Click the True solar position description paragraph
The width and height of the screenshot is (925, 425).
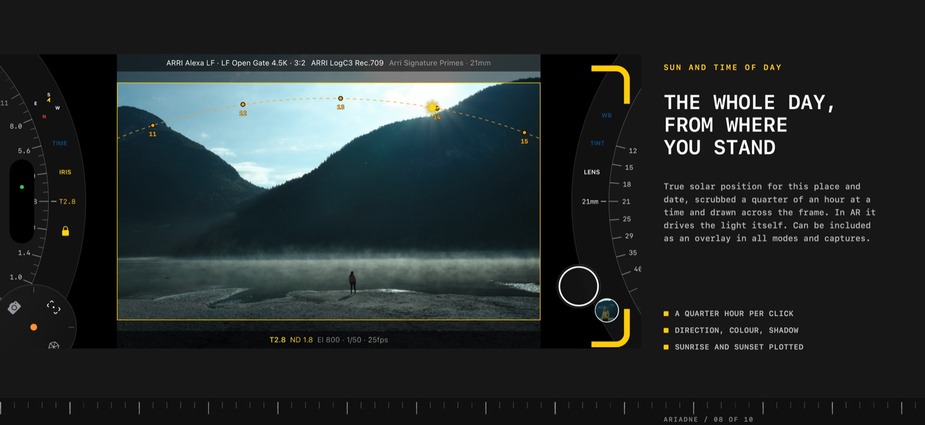tap(769, 212)
